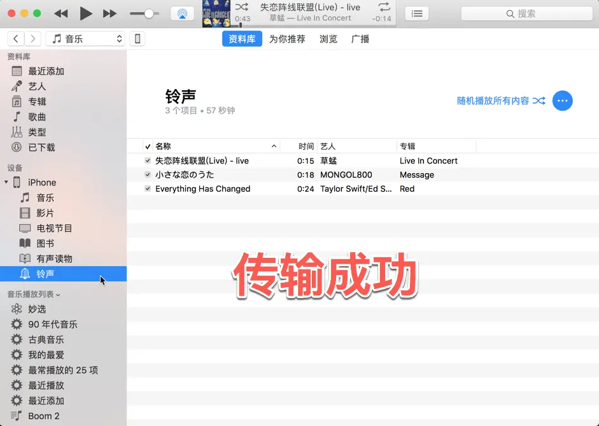Click the remaining time -0:14 display

click(382, 18)
